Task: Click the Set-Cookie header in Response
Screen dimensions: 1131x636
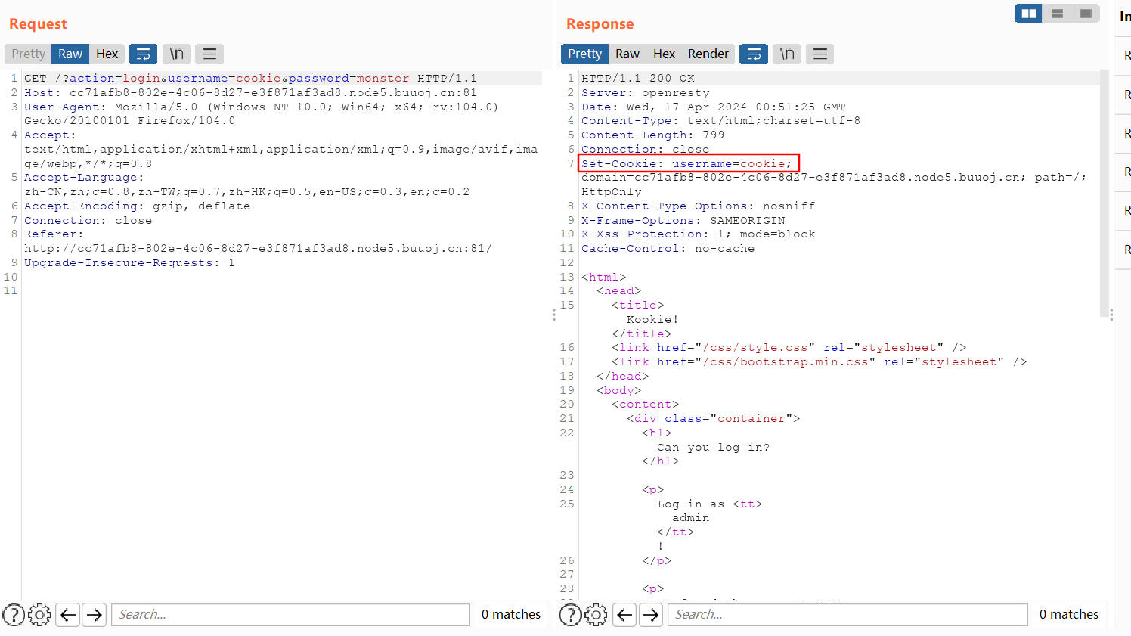Action: [686, 163]
